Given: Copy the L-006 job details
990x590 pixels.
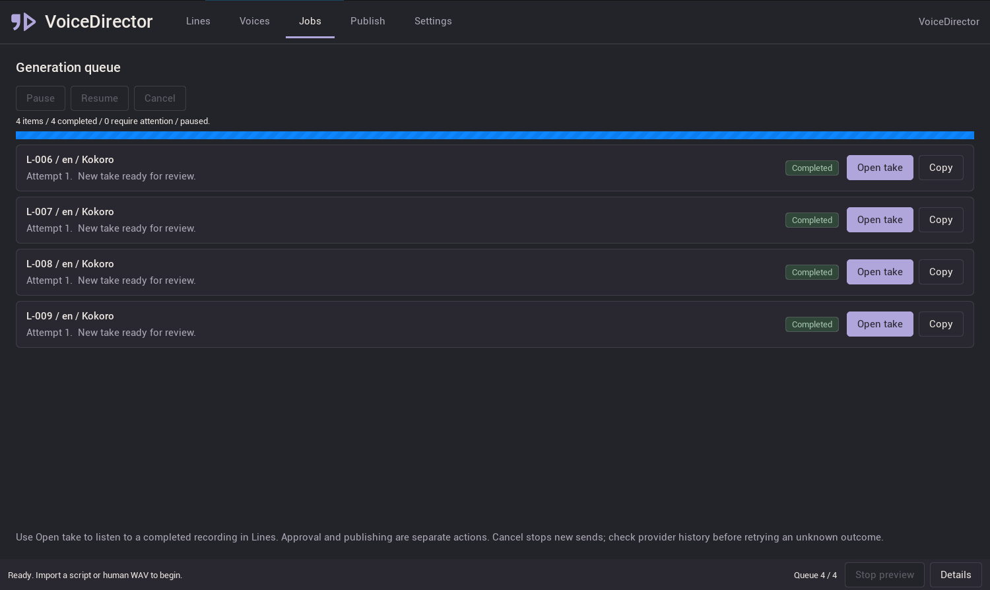Looking at the screenshot, I should click(x=941, y=168).
